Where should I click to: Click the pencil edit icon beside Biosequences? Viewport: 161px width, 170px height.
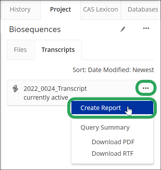[x=123, y=29]
